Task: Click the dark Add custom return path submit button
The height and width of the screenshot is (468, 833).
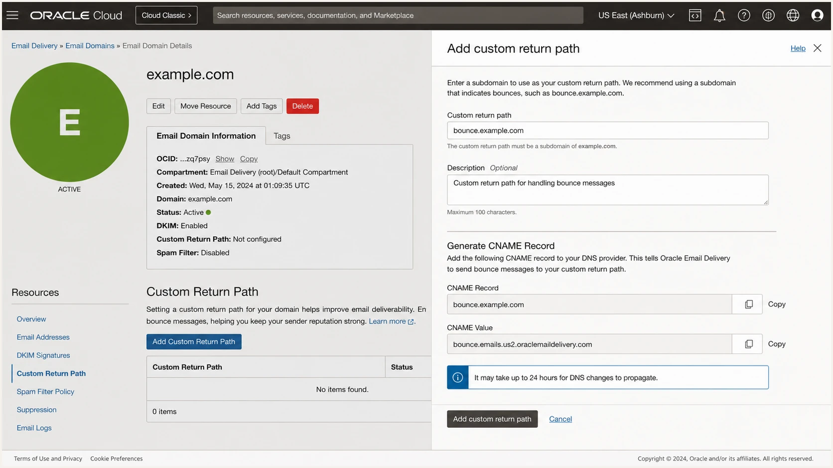Action: click(x=492, y=419)
